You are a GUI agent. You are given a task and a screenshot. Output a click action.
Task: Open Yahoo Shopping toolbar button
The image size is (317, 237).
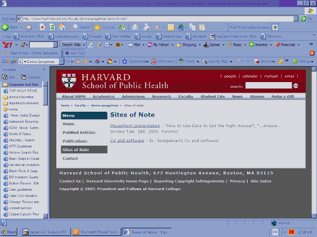click(x=186, y=44)
